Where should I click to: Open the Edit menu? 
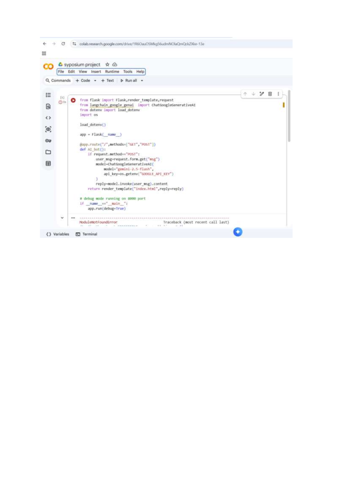click(x=71, y=72)
